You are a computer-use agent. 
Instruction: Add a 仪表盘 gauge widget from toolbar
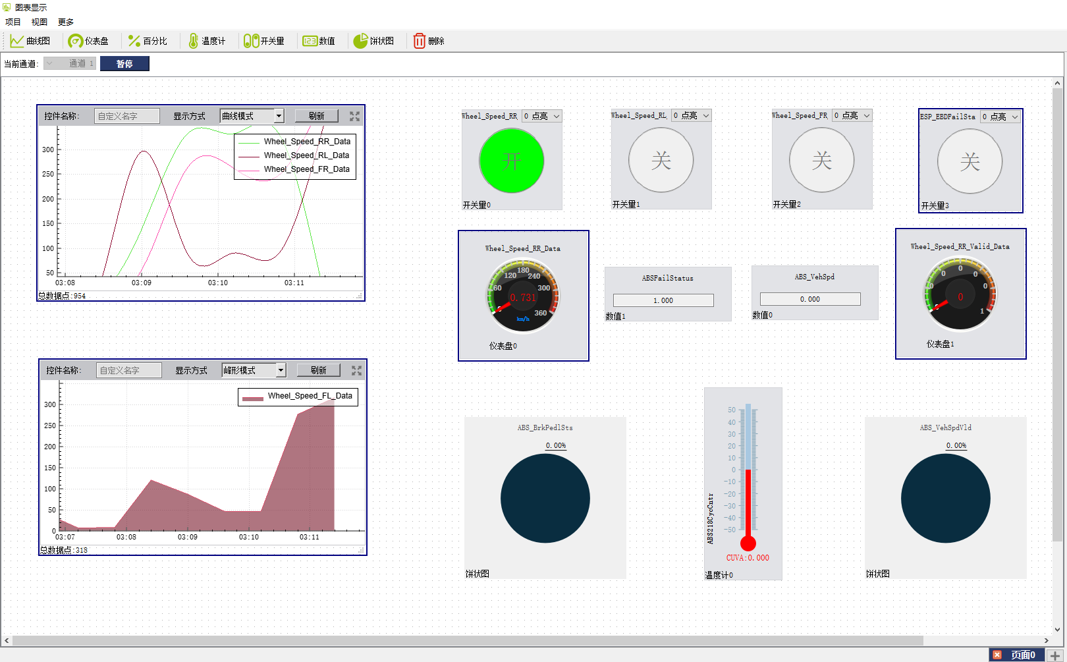tap(76, 41)
